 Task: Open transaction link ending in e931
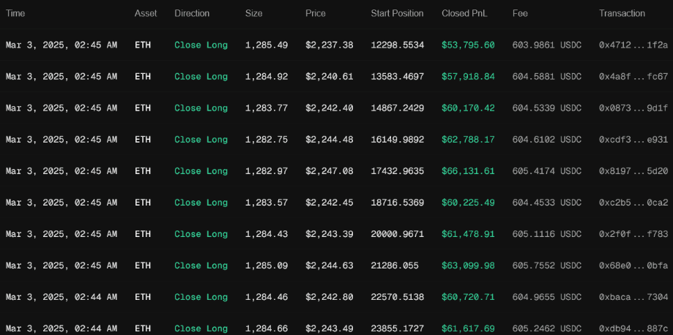pos(633,140)
